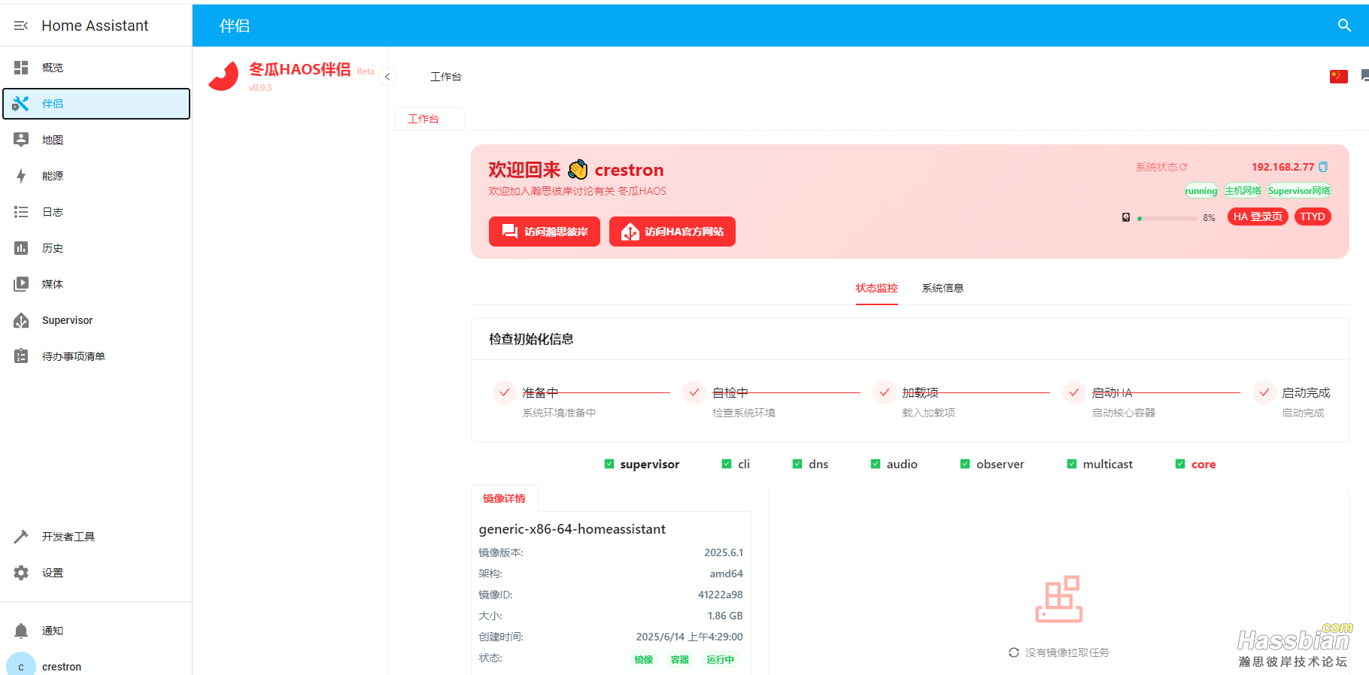Click the running status badge
The height and width of the screenshot is (675, 1369).
[x=1201, y=191]
